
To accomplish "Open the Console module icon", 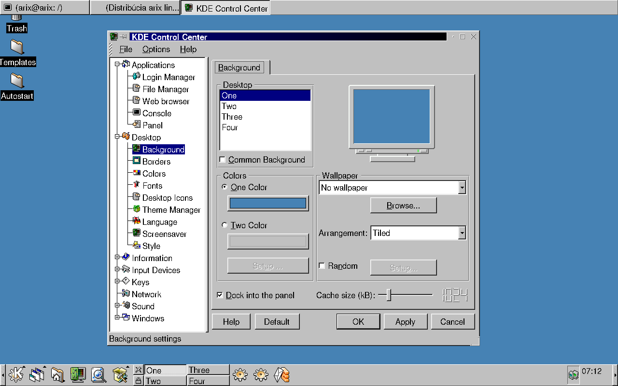I will click(137, 113).
